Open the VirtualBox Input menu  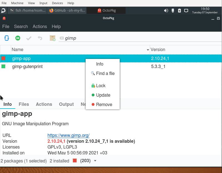[43, 3]
